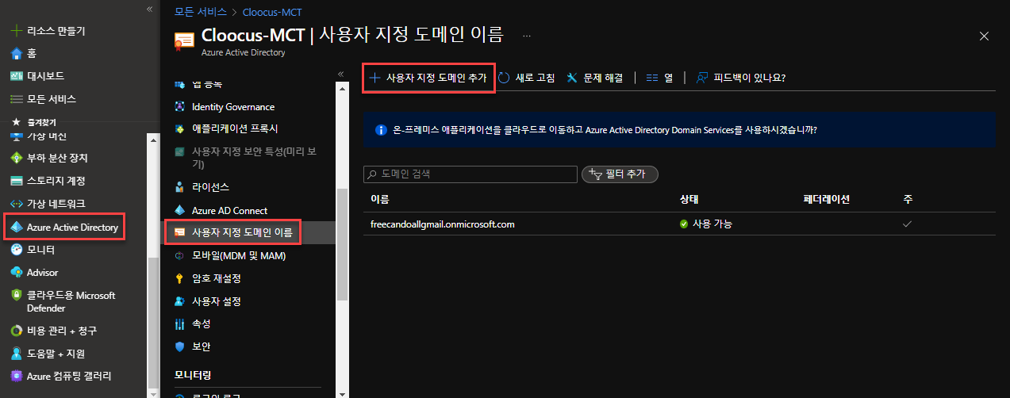Click the 도움말 + 지원 person icon
This screenshot has width=1010, height=398.
16,354
